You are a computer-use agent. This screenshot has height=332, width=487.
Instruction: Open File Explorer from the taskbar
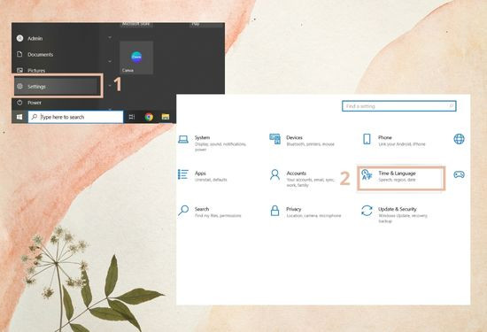click(x=166, y=117)
